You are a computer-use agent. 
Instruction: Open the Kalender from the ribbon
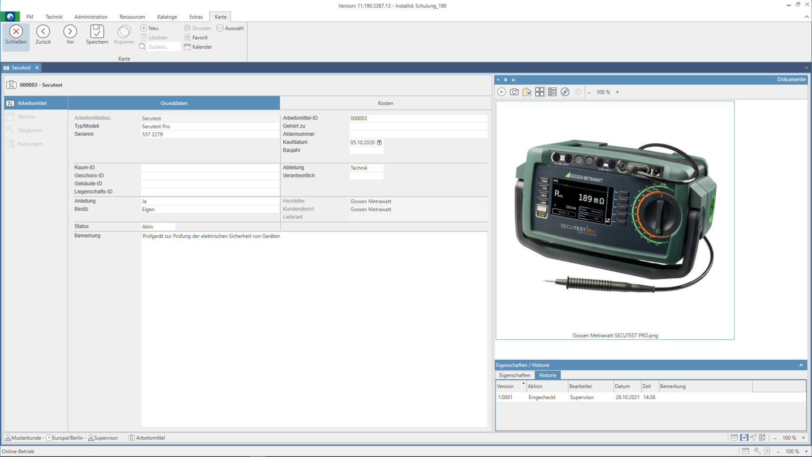[198, 47]
